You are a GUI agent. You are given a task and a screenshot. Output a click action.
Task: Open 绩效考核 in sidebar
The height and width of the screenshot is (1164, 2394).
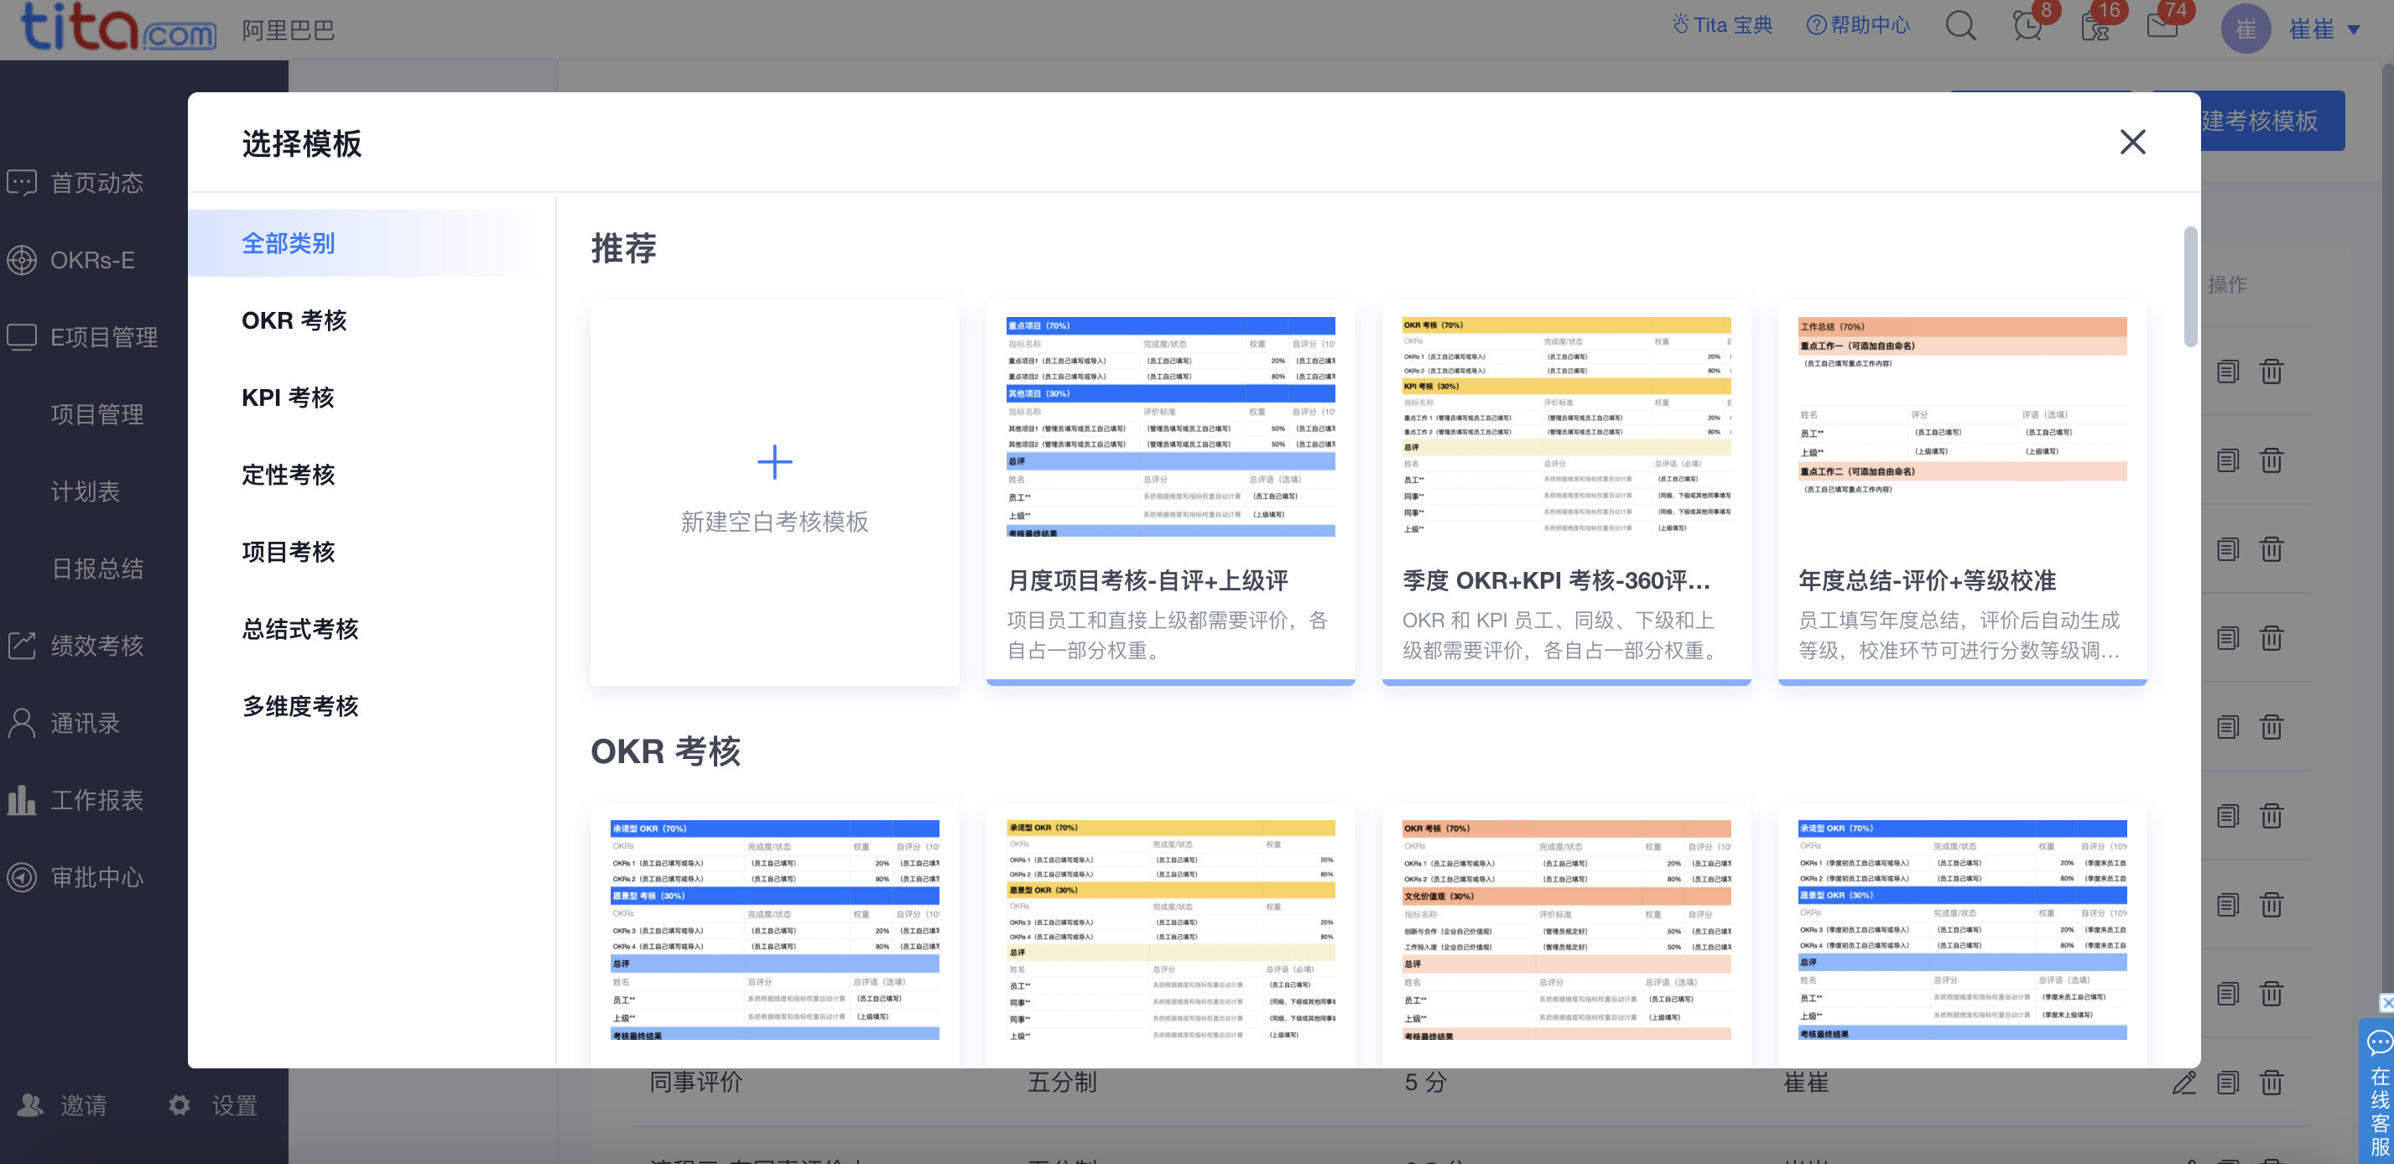(x=96, y=645)
